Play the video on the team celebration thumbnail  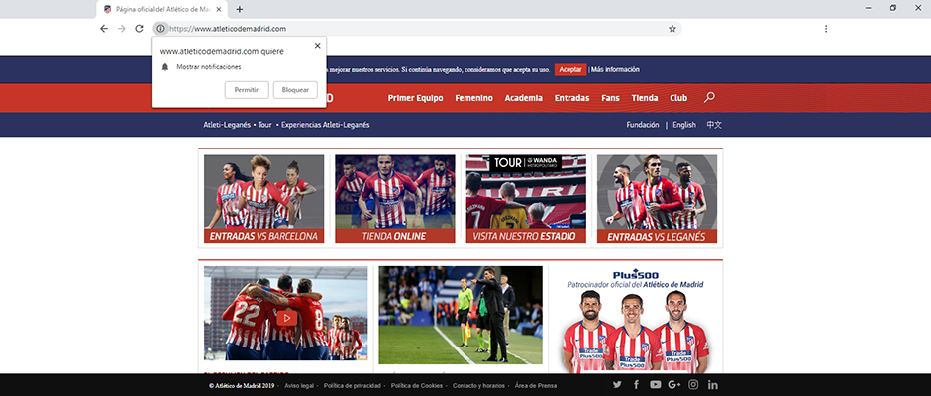click(x=285, y=318)
